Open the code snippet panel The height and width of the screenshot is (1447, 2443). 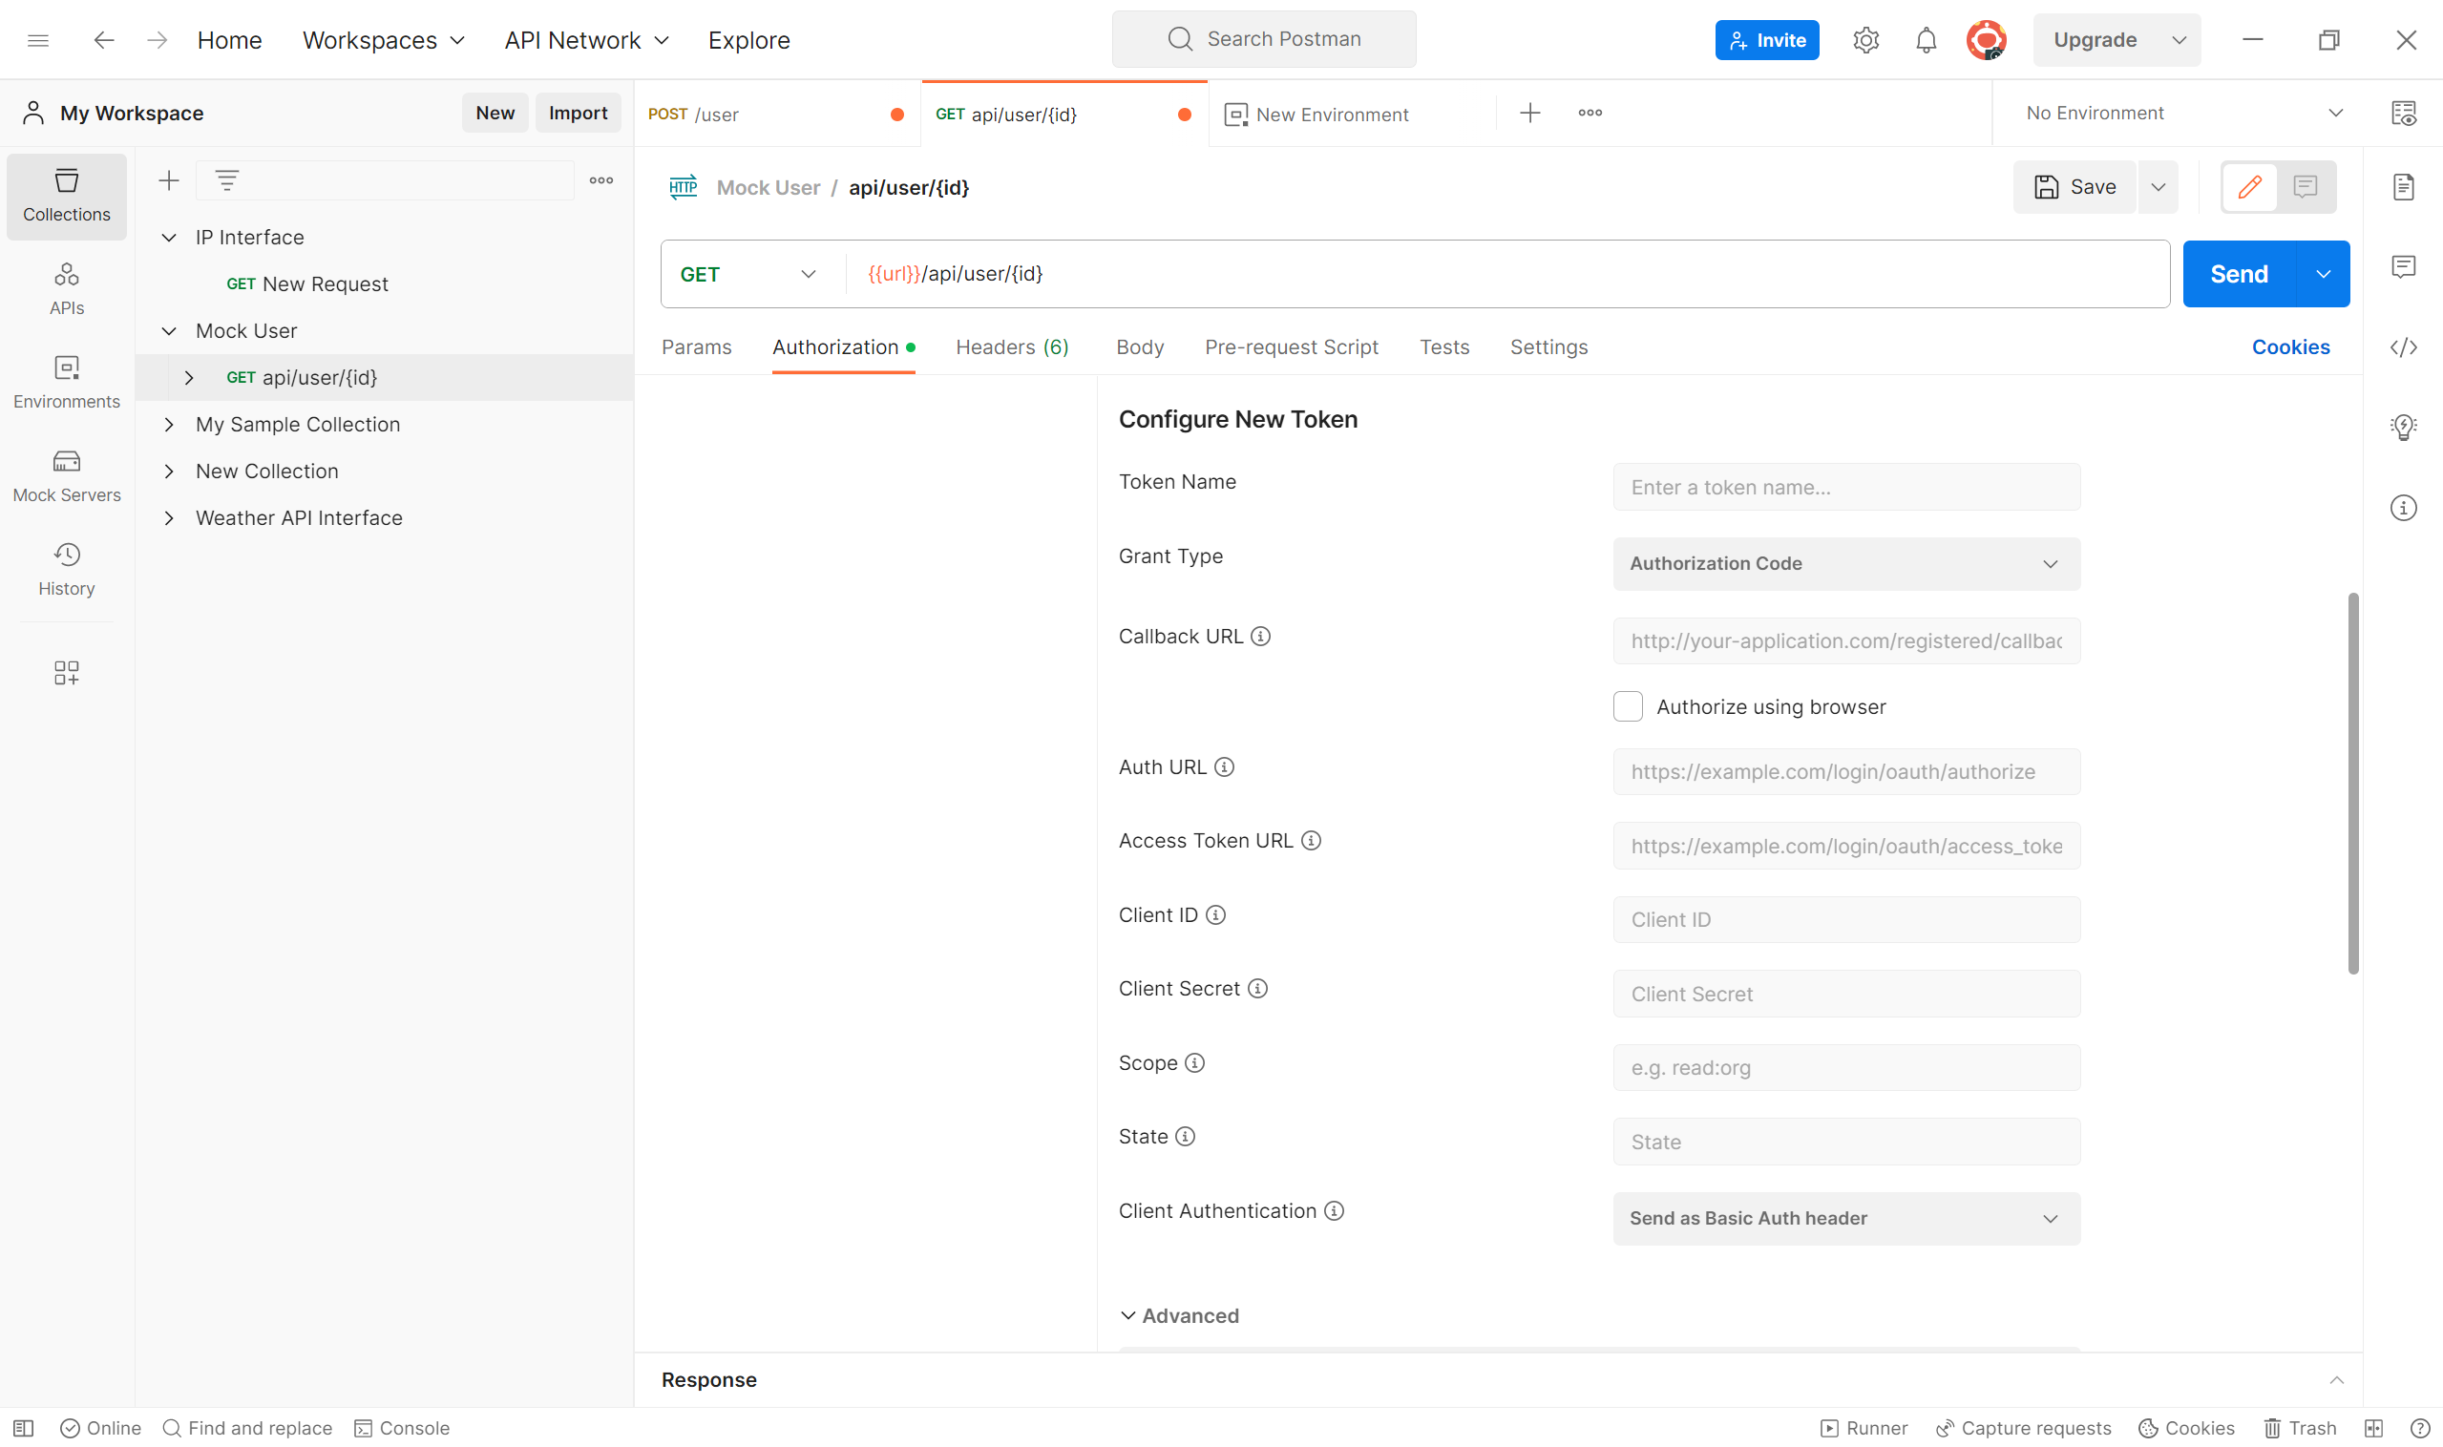pyautogui.click(x=2405, y=347)
